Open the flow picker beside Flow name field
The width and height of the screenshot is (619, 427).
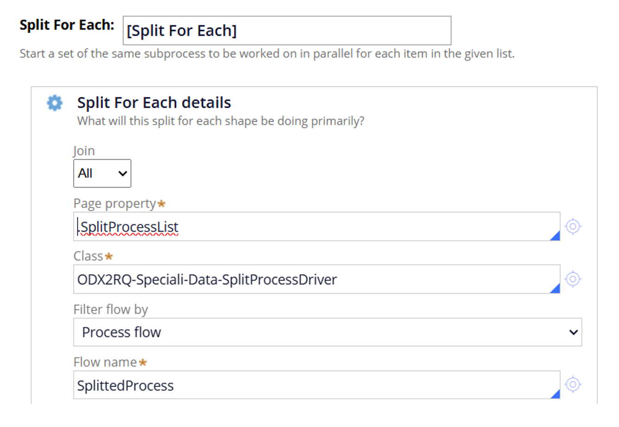tap(574, 385)
